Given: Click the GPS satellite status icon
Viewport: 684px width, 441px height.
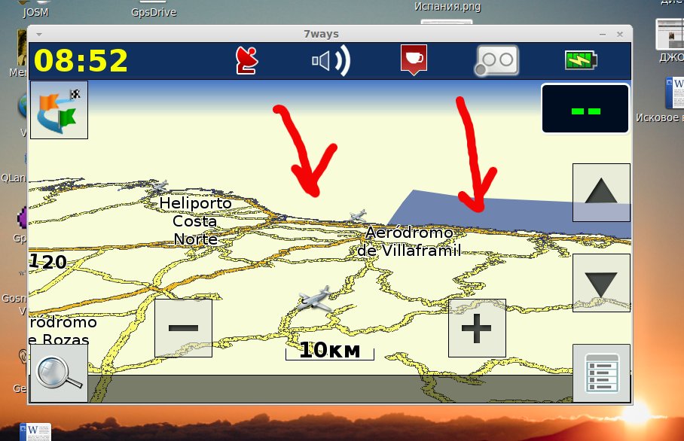Looking at the screenshot, I should click(247, 60).
